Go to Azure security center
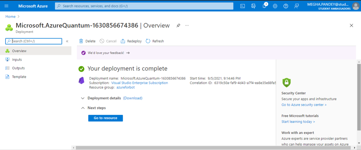 tap(304, 105)
